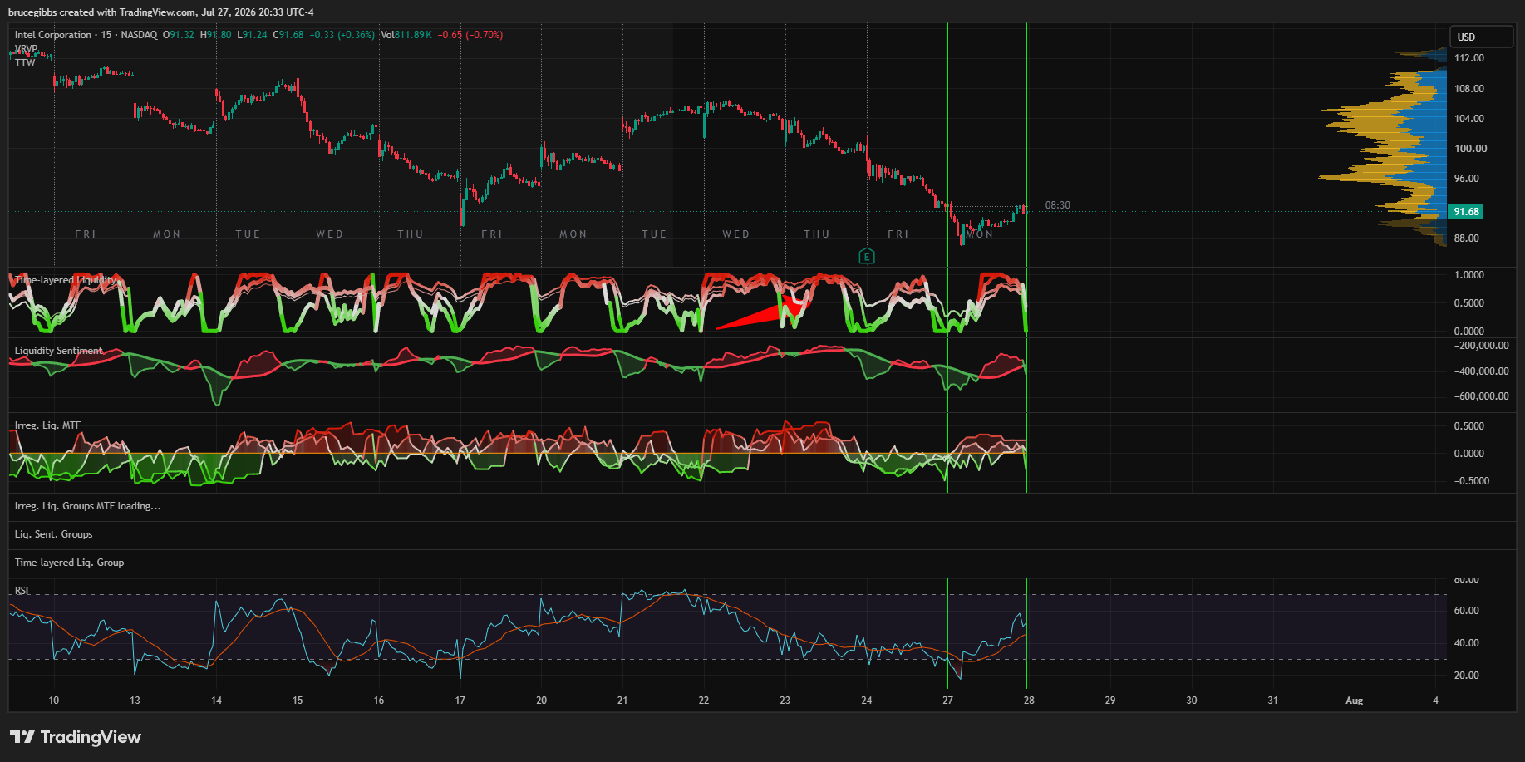Select the RSI indicator label
This screenshot has height=762, width=1525.
[22, 591]
